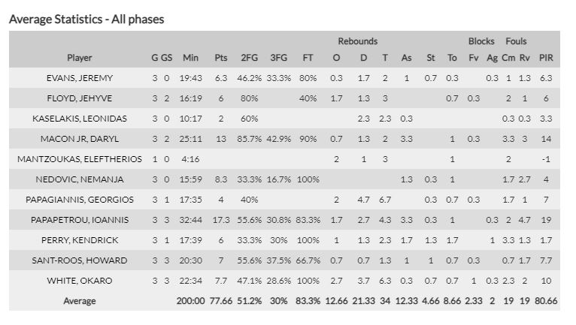Click the Average Statistics - All phases heading
576x325 pixels.
pos(86,19)
